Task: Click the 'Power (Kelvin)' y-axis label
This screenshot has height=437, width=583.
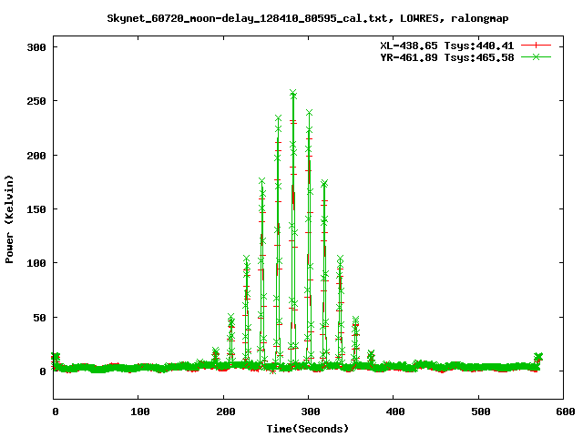Action: pos(9,219)
